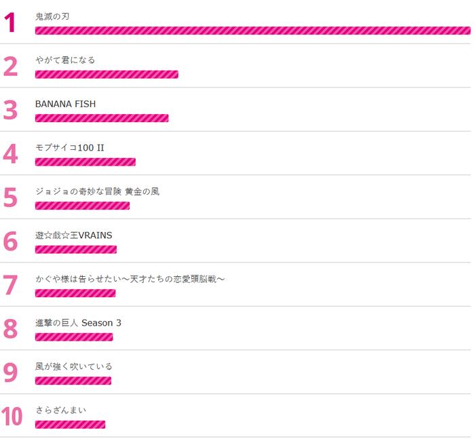Click the 遊☆戯☆王VRAINS title
Screen dimensions: 475x439
click(73, 235)
